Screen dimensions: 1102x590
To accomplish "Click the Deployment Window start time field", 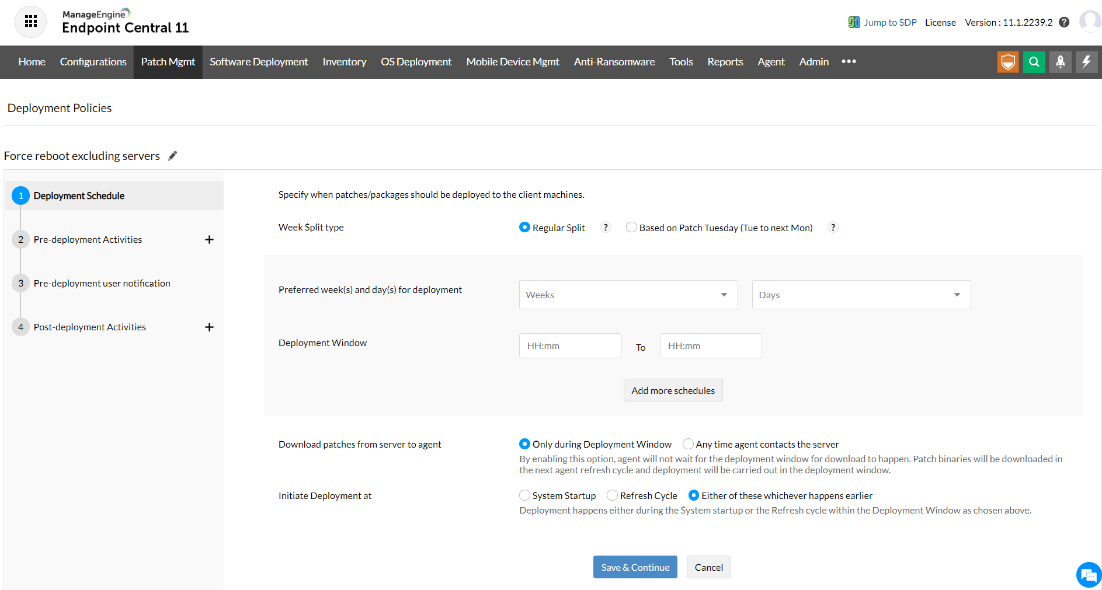I will pos(569,346).
